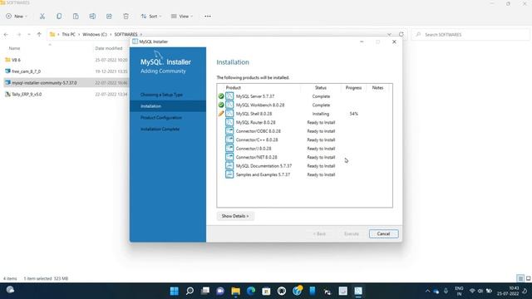Viewport: 532px width, 299px height.
Task: Select the Choosing a Setup Type step
Action: (x=161, y=95)
